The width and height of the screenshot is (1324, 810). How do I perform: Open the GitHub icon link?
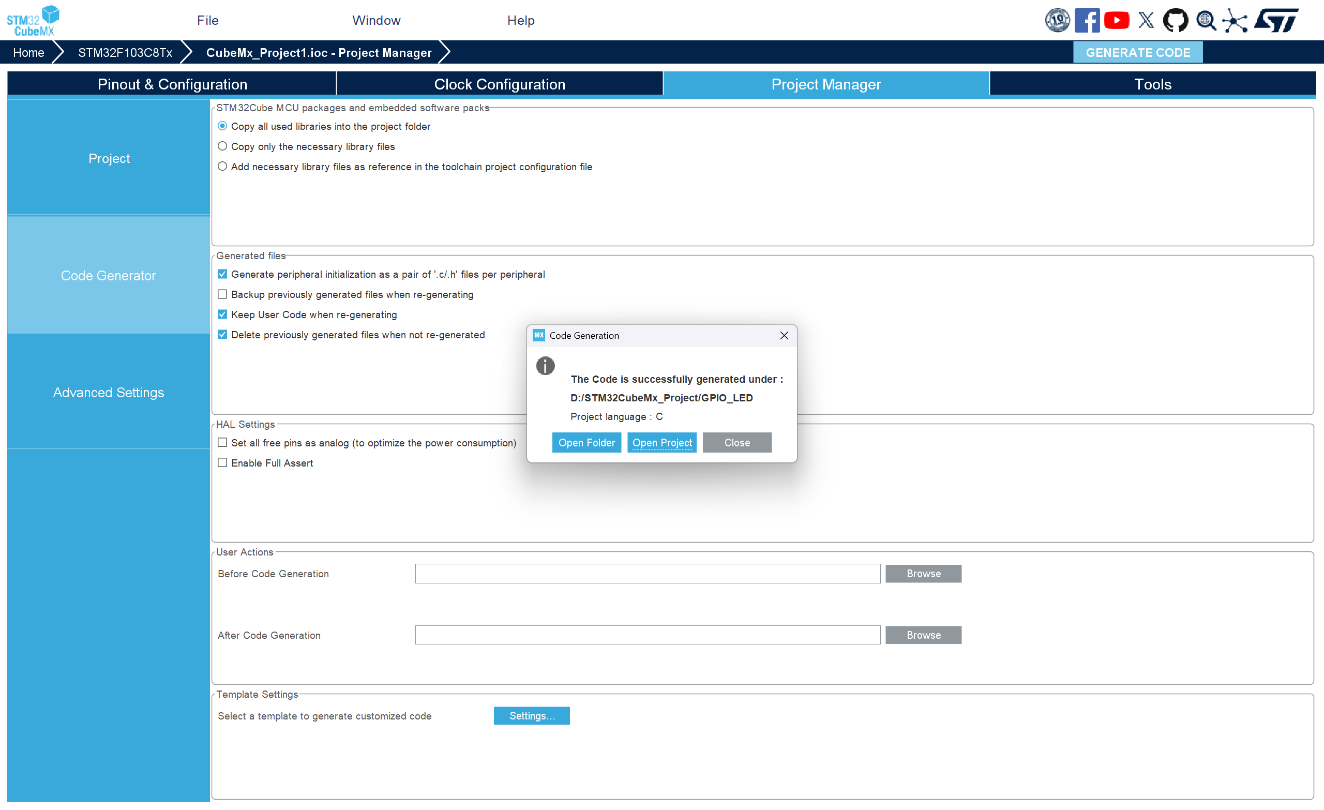[1175, 20]
